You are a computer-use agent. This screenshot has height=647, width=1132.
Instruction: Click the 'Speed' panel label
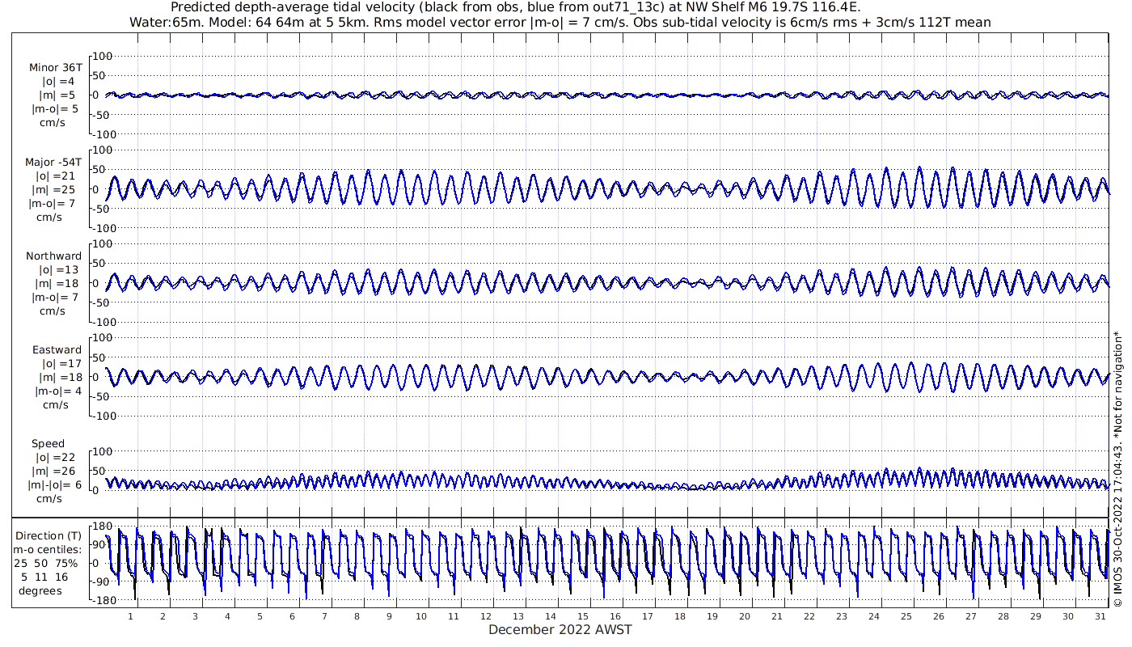point(49,444)
